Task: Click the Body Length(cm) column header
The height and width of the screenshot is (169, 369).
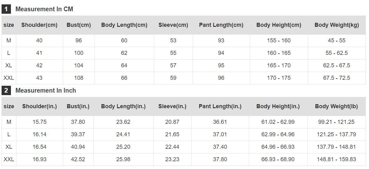Action: (x=124, y=25)
